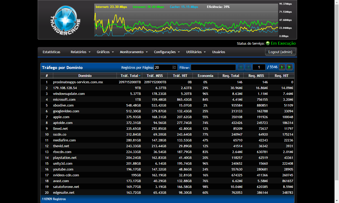Image resolution: width=339 pixels, height=203 pixels.
Task: Open the Utilitários dropdown menu
Action: click(196, 52)
